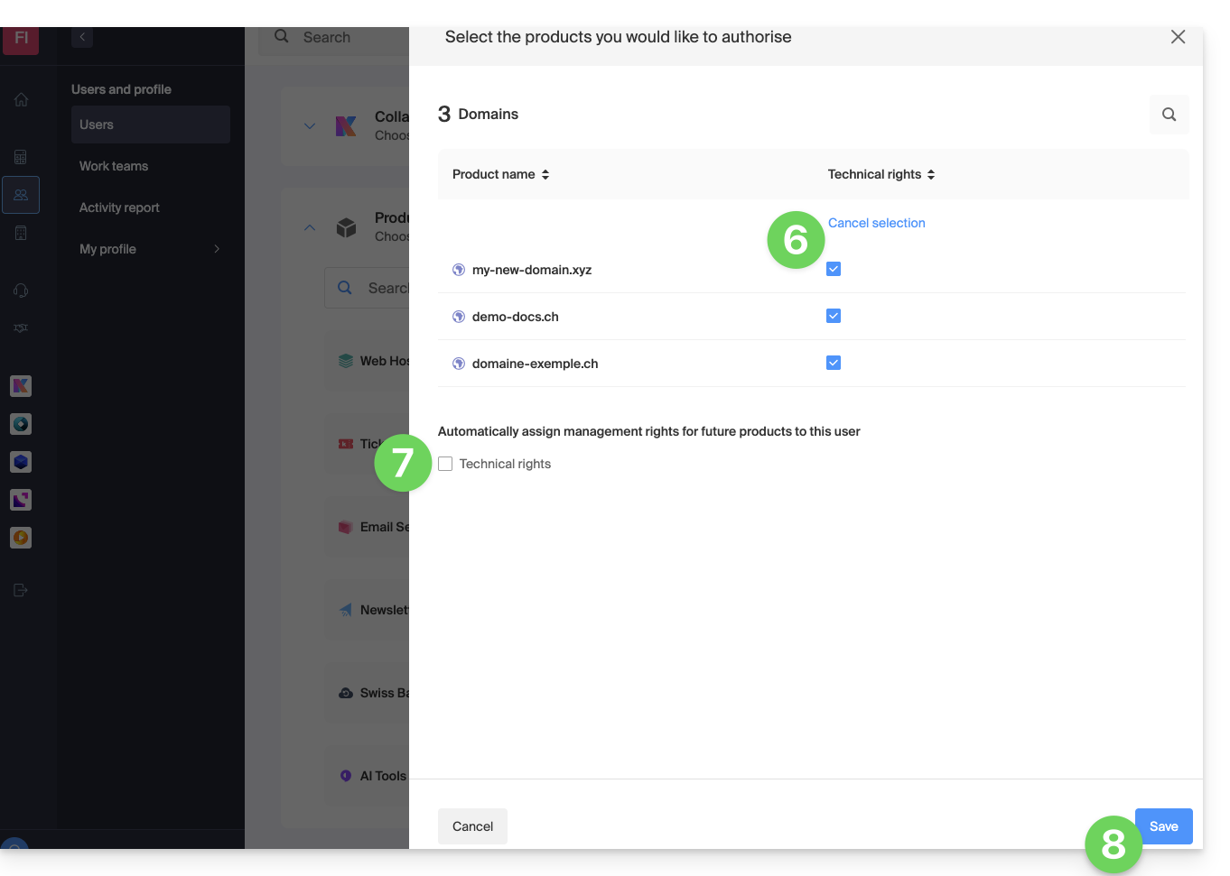Click the Save button
Screen dimensions: 1230x876
tap(1163, 826)
